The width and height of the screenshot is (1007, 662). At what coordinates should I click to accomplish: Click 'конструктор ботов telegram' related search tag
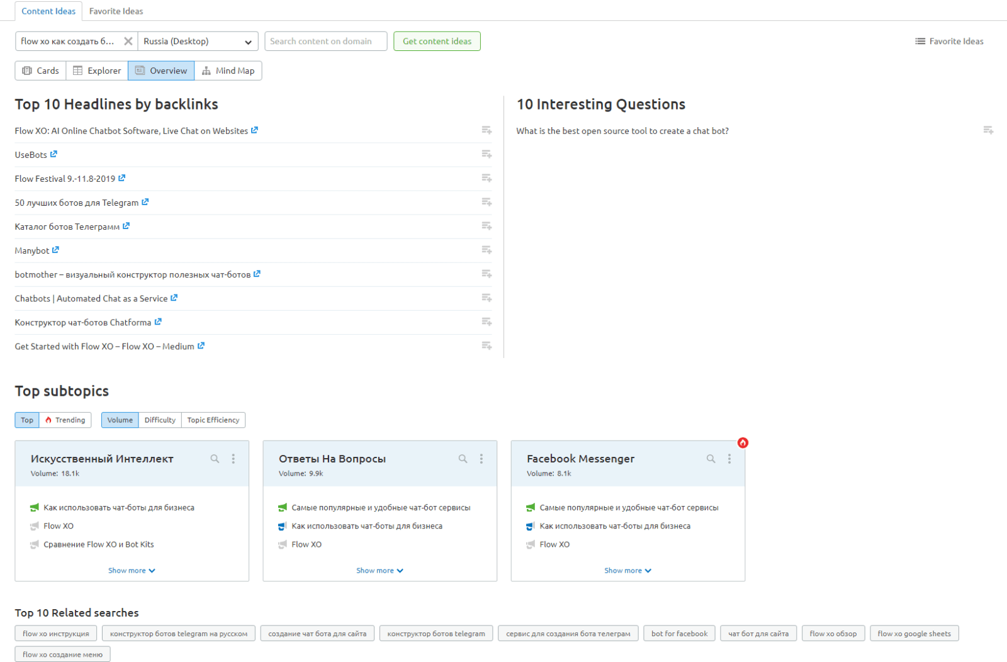click(436, 634)
